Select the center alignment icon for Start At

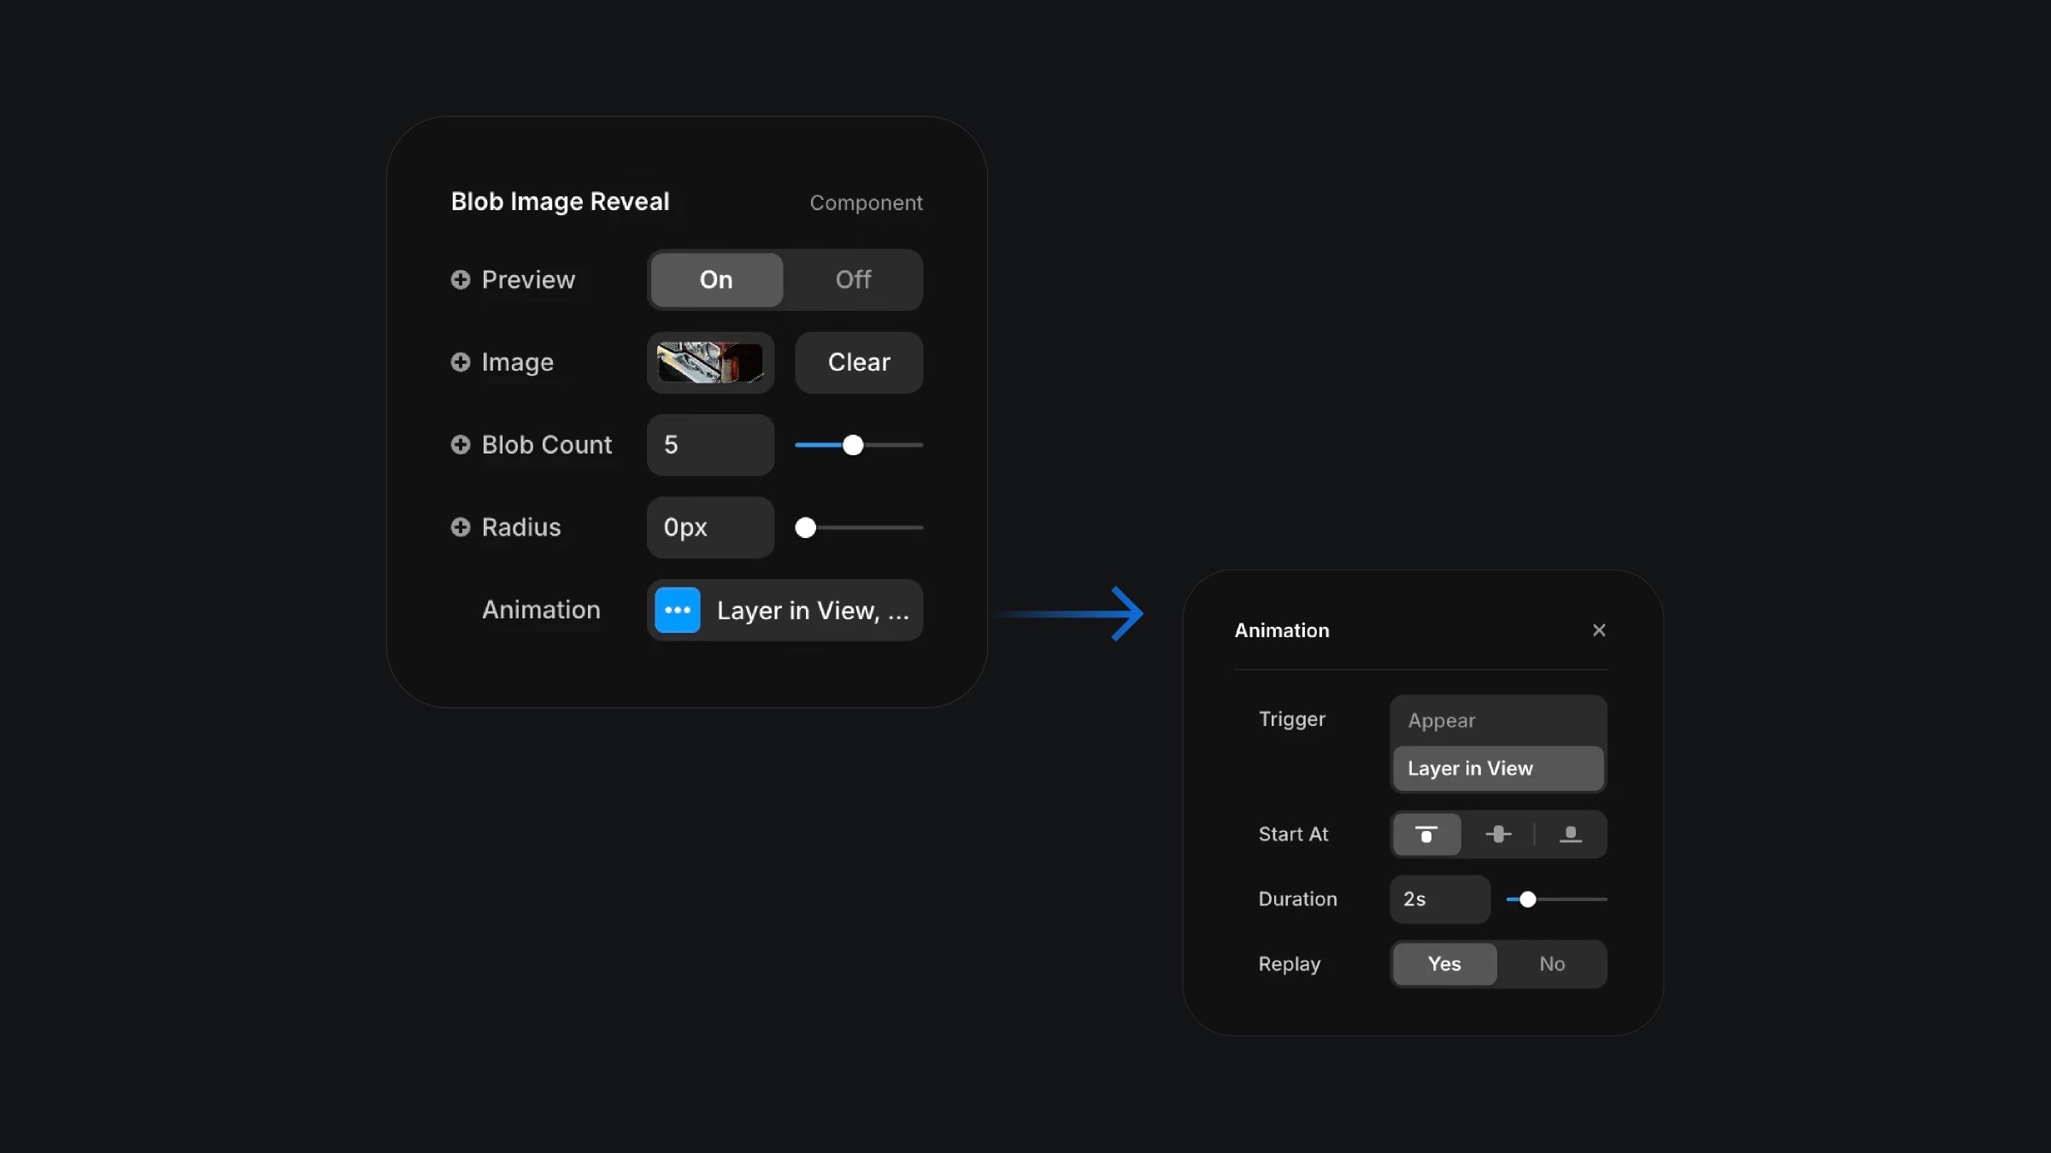click(x=1498, y=834)
